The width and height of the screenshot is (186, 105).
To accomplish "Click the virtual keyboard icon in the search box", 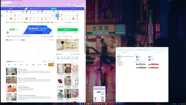I will coord(53,15).
